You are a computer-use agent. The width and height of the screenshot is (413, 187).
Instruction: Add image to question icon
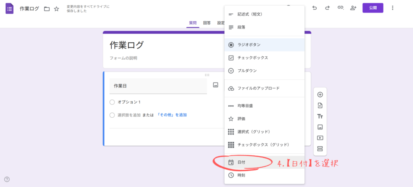click(215, 85)
